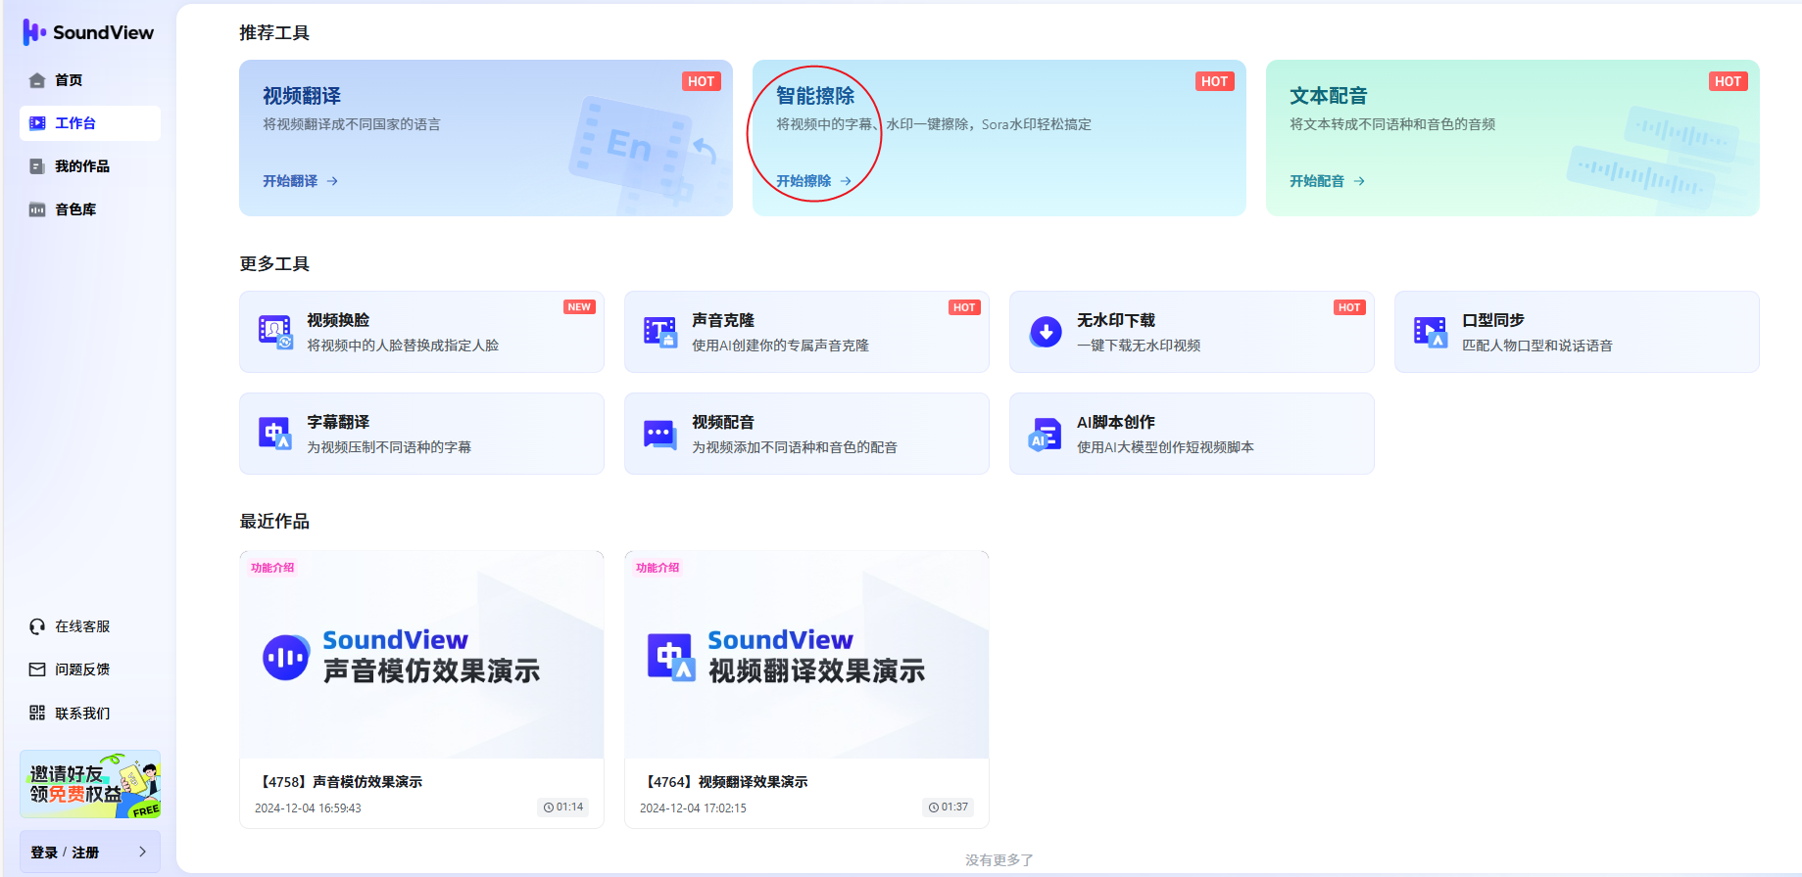Open the 视频翻译 recommended card title
This screenshot has height=877, width=1802.
(302, 96)
